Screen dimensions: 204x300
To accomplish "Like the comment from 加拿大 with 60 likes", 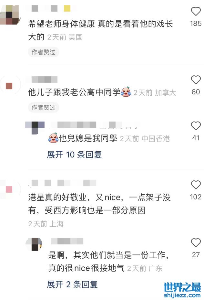I will (196, 80).
